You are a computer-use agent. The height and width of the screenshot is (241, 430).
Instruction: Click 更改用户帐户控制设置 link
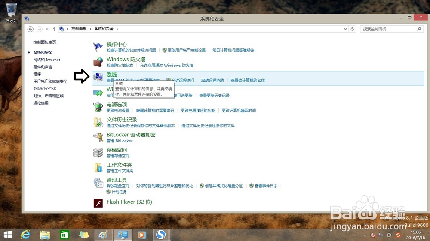(x=187, y=50)
